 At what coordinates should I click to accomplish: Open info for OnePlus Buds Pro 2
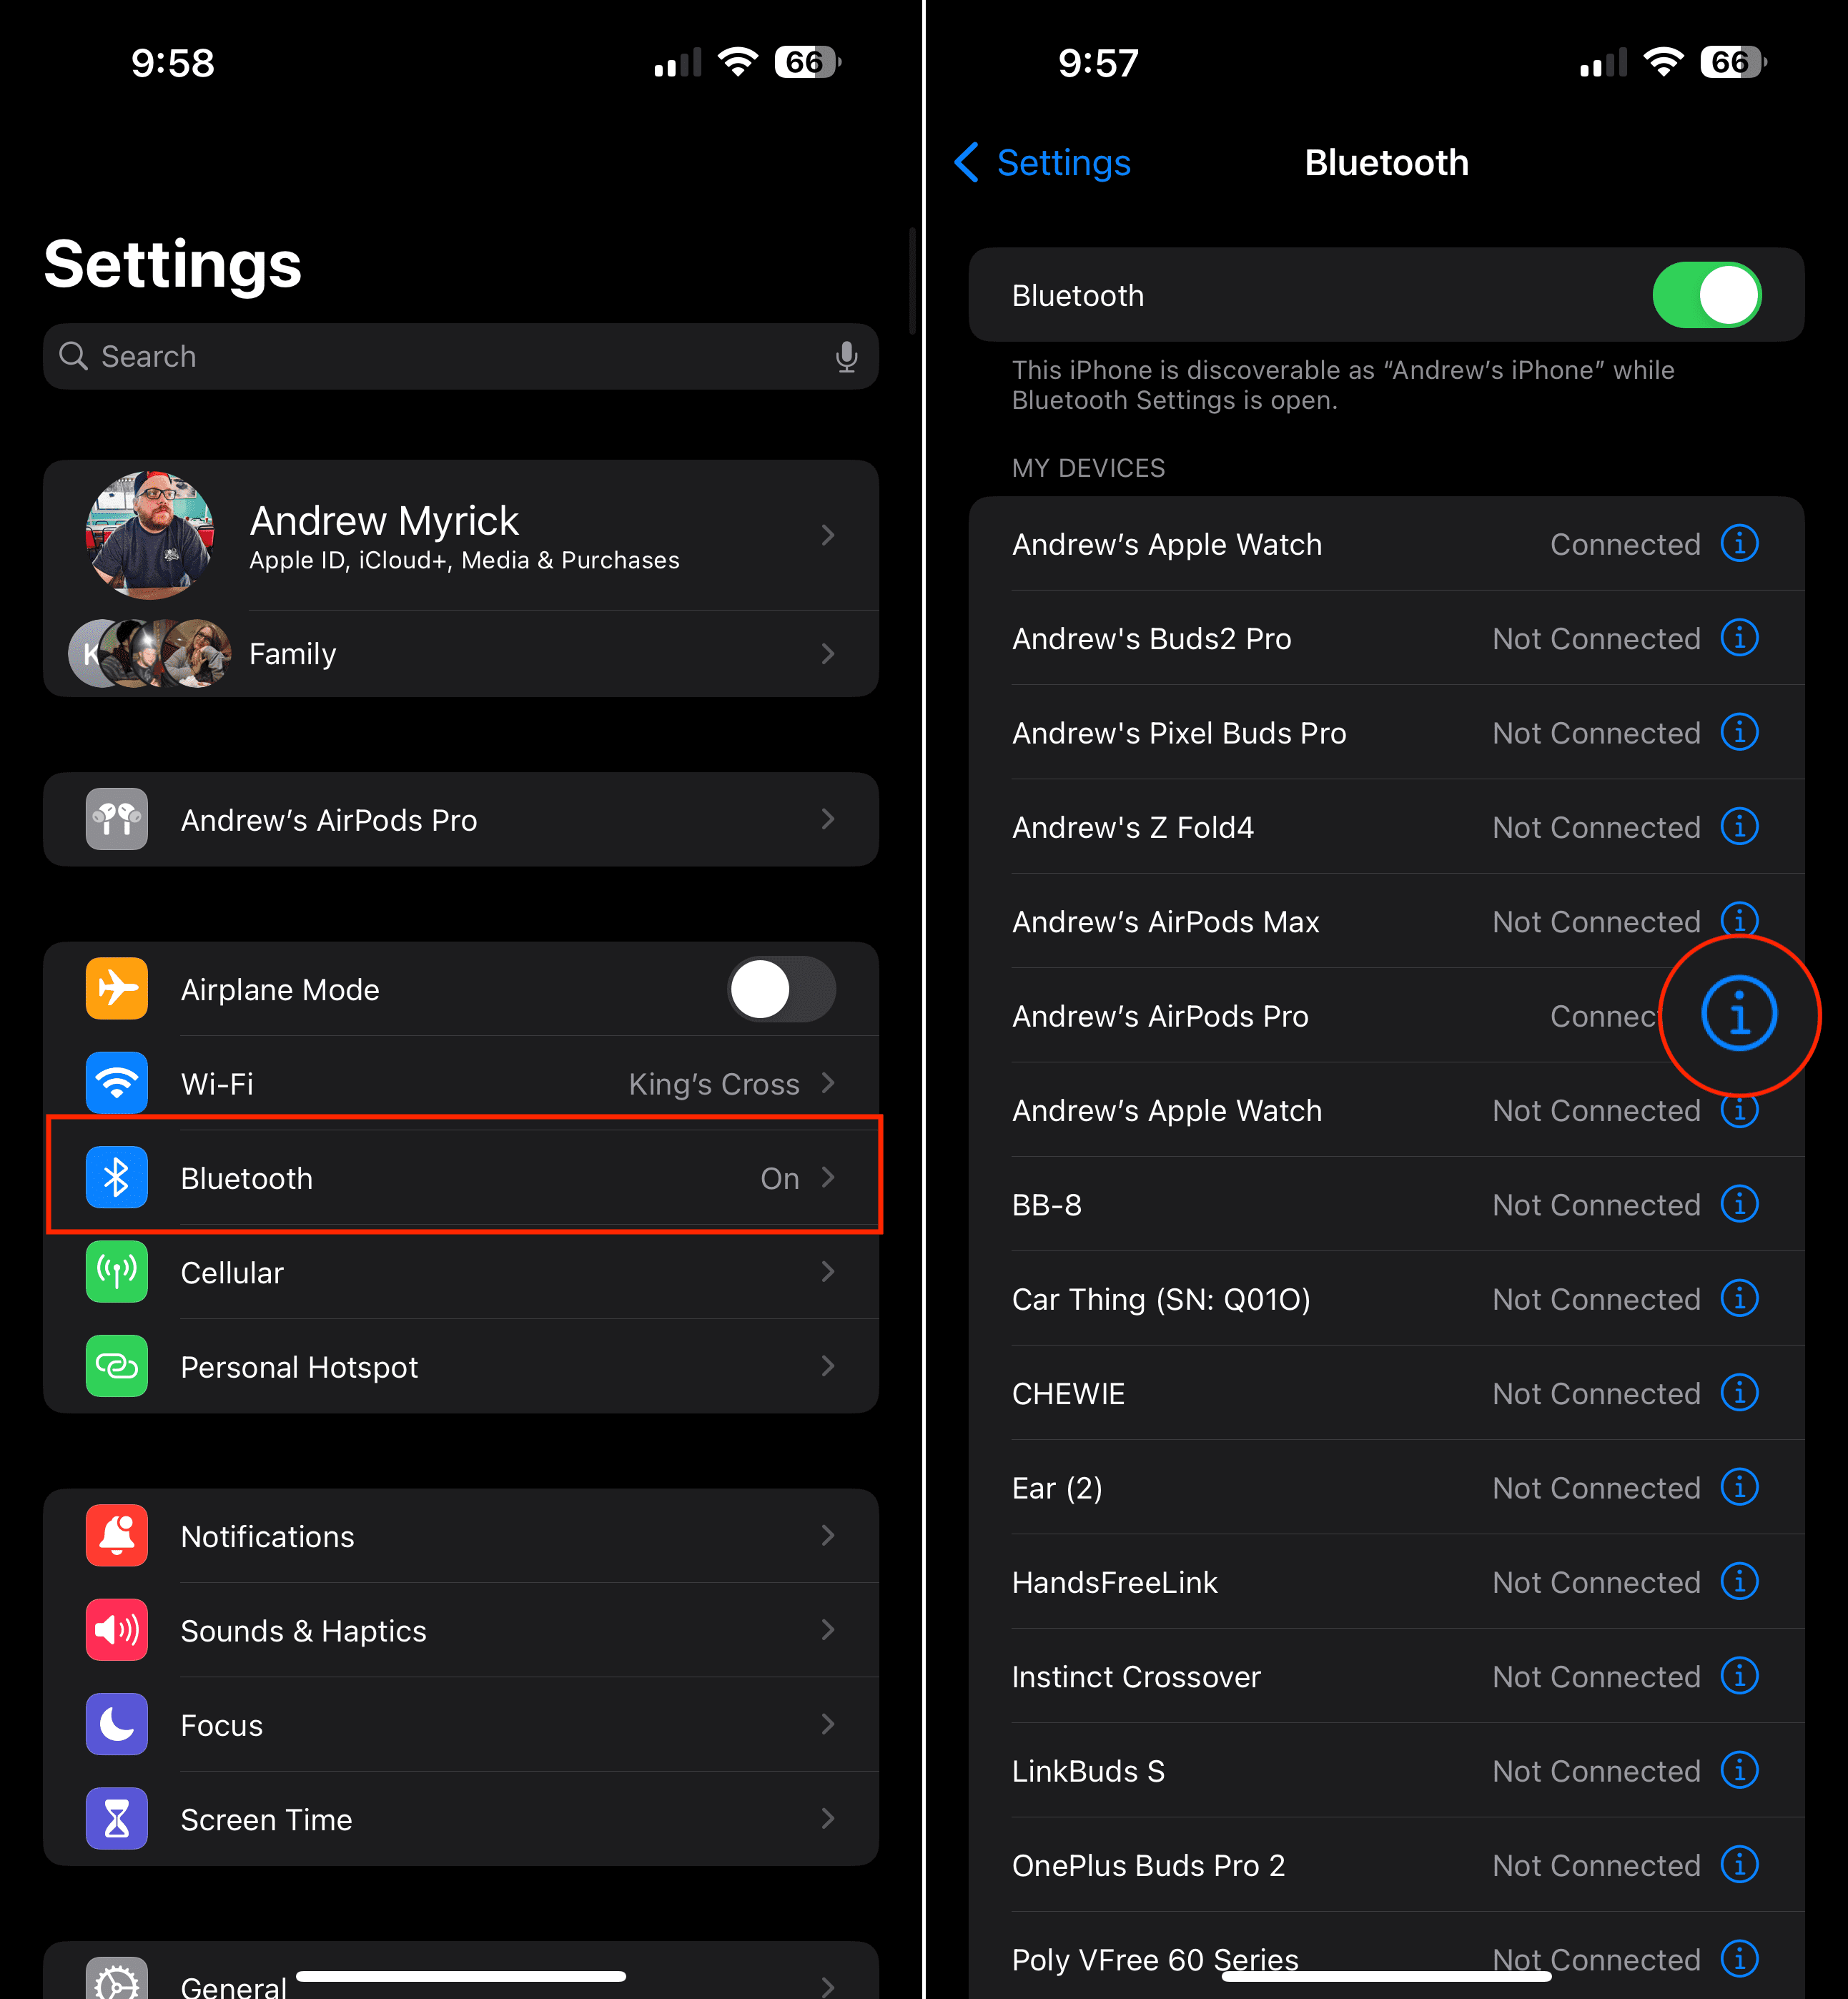(1739, 1864)
